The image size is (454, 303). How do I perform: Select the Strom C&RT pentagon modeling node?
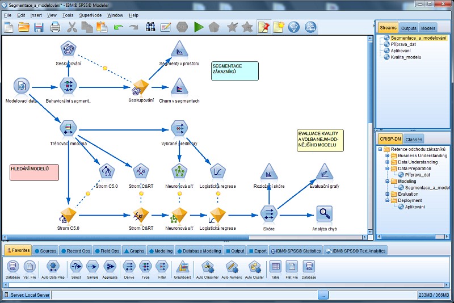[141, 171]
